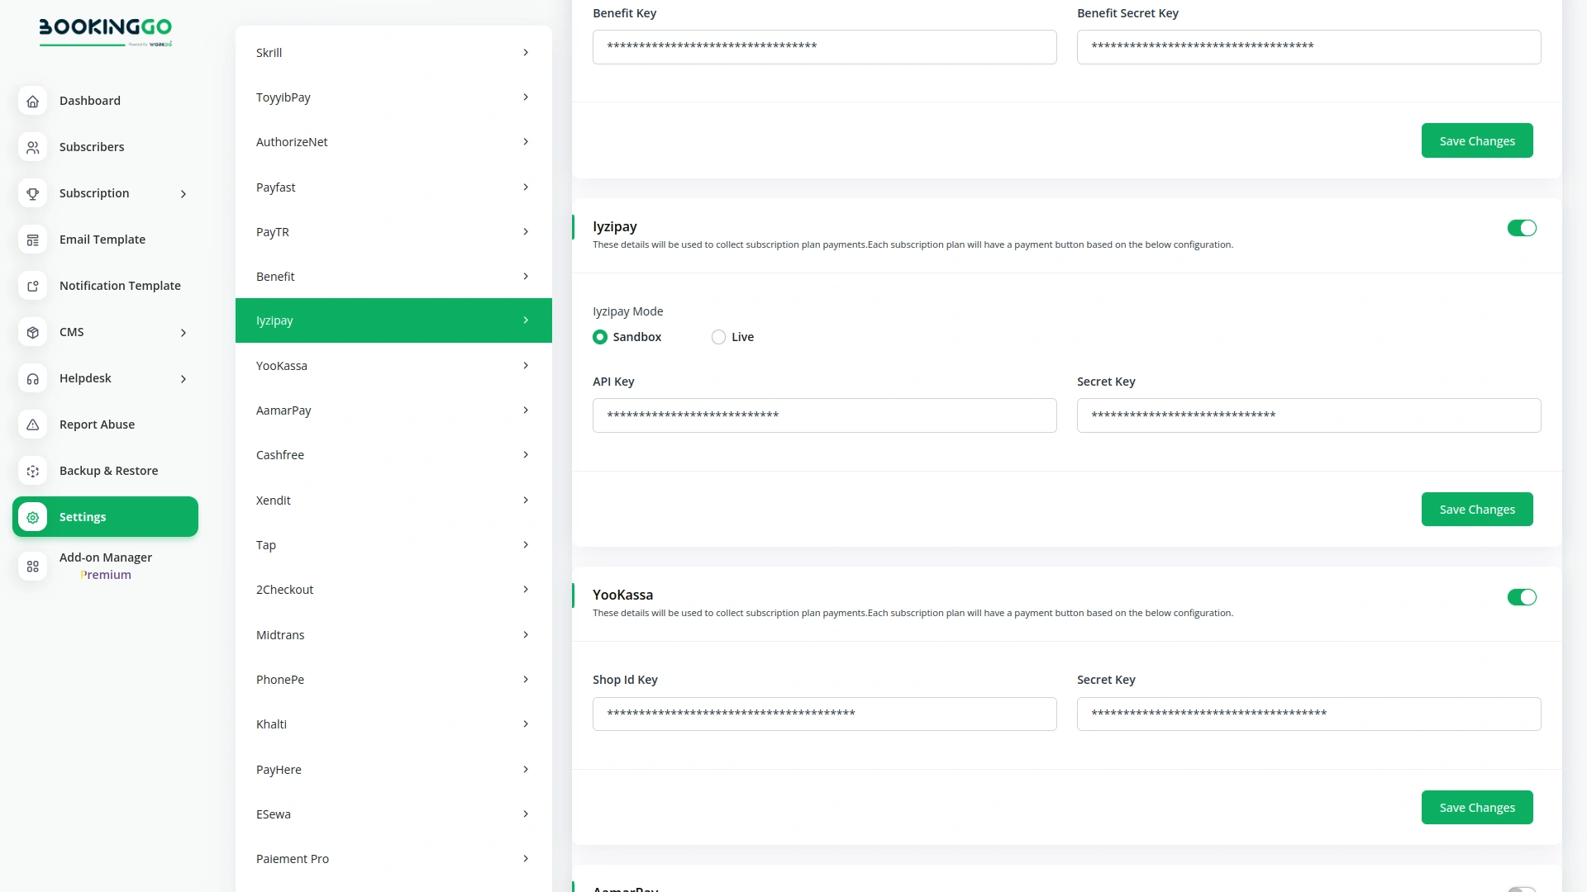Open Email Template from sidebar icon
Screen dimensions: 1587x892
(32, 240)
